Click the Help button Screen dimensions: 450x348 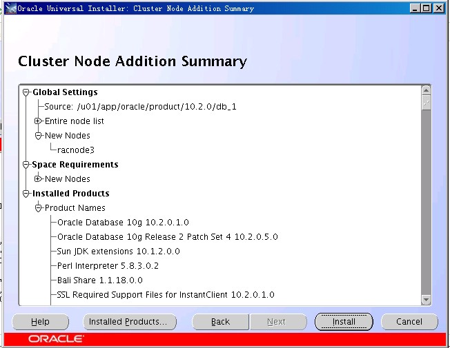41,322
